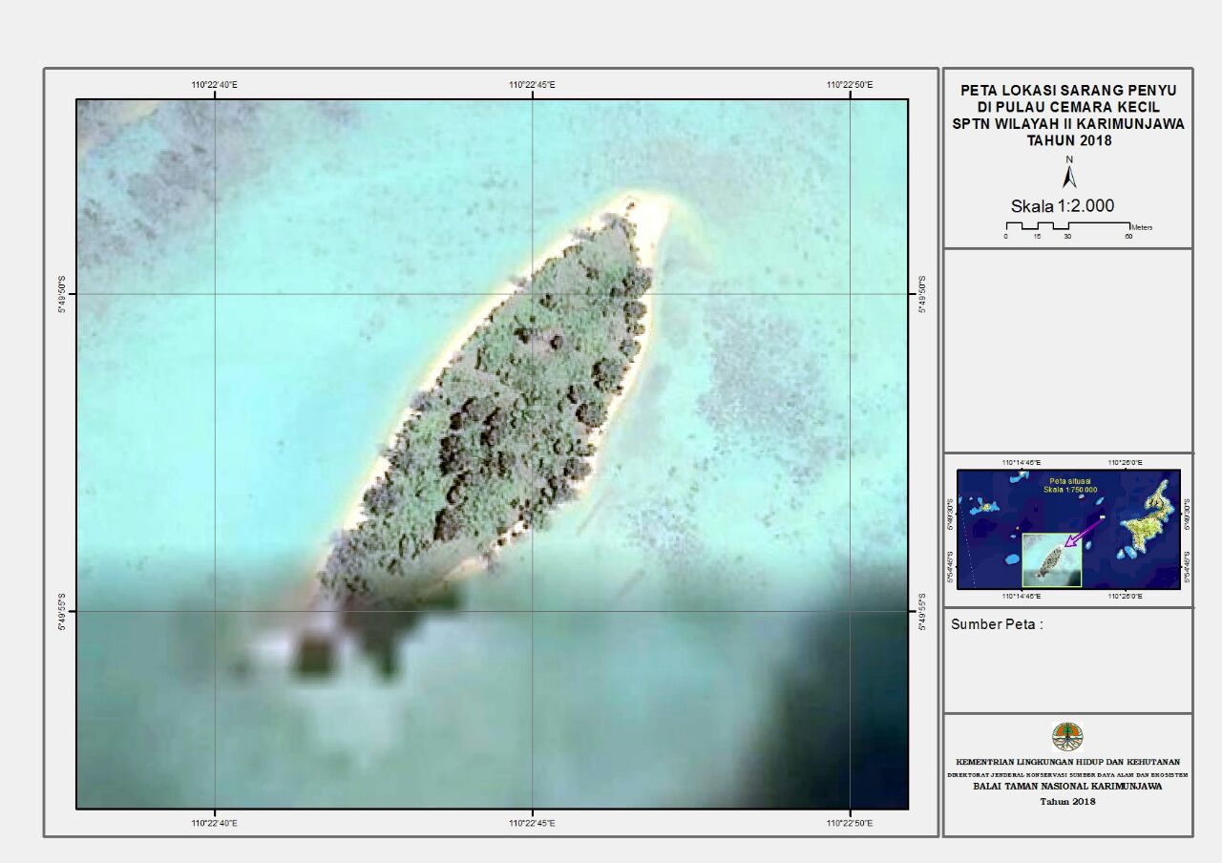1222x863 pixels.
Task: Click the 5°49'55"S label on the left edge
Action: pyautogui.click(x=64, y=611)
